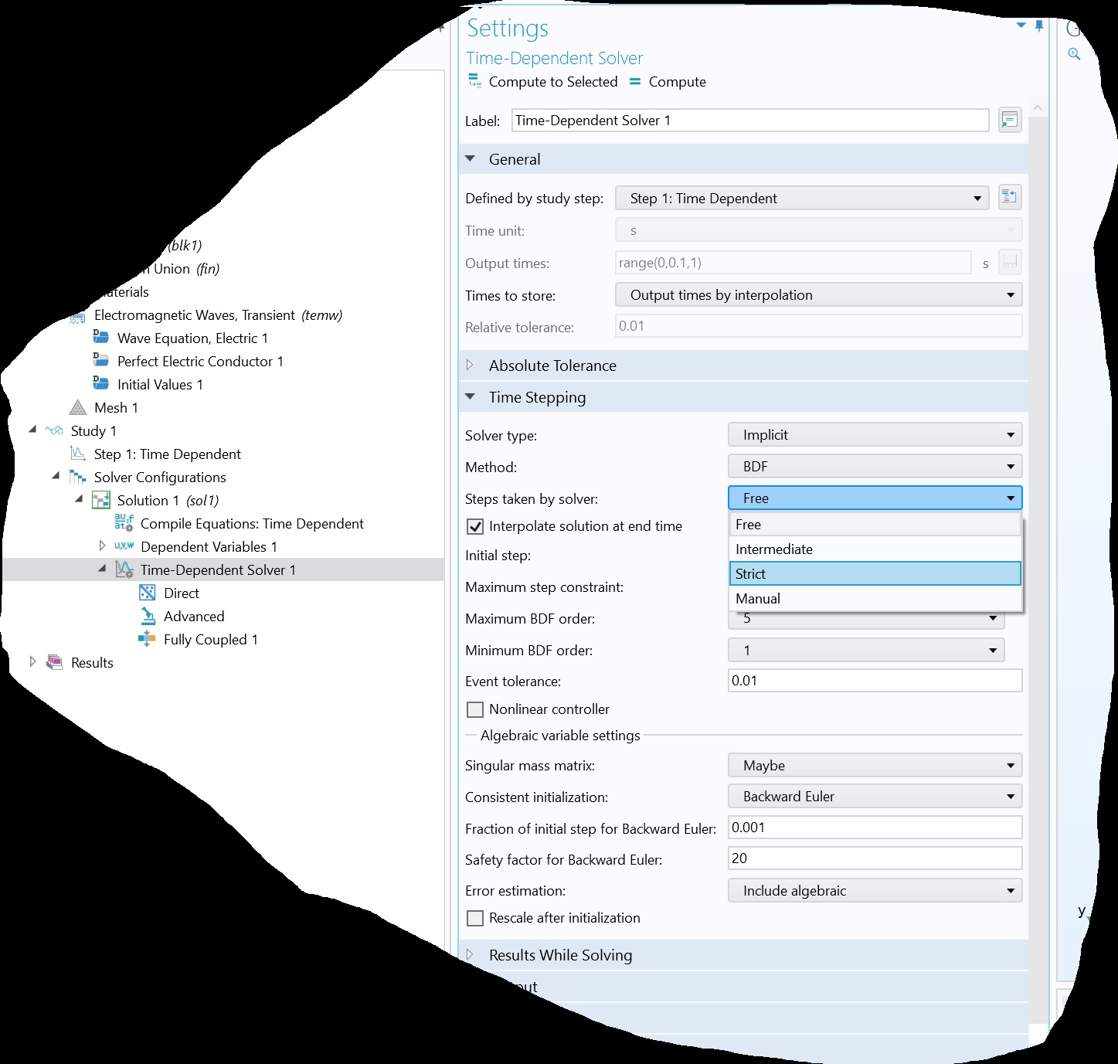Select the Direct solver node icon
Screen dimensions: 1118x1064
[x=147, y=593]
